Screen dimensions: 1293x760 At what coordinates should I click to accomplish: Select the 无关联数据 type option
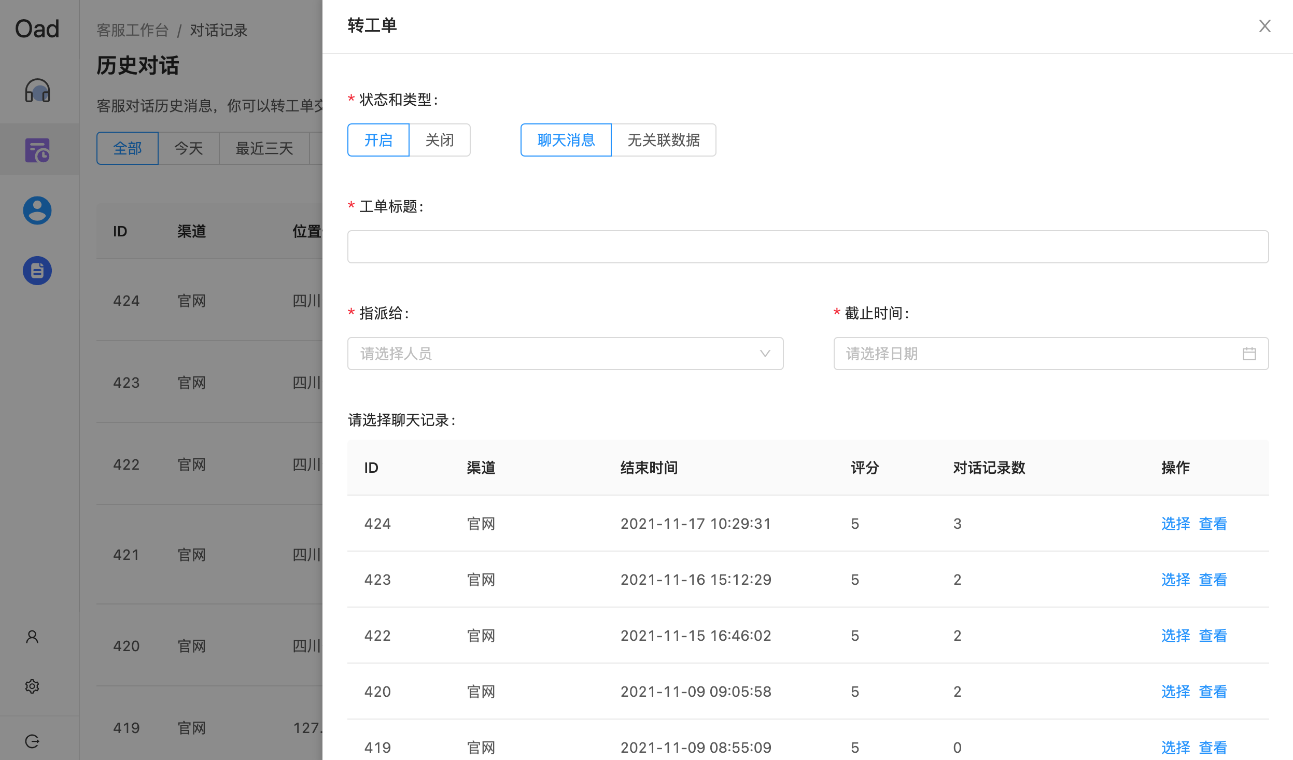click(664, 140)
